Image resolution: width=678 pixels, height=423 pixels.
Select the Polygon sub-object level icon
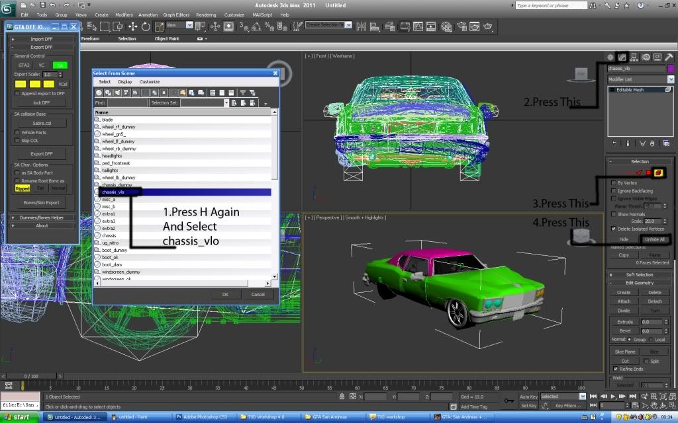point(649,173)
